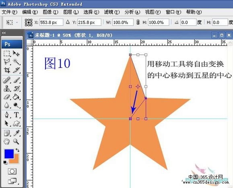This screenshot has width=233, height=188.
Task: Toggle the maintain aspect ratio chain link
Action: pyautogui.click(x=138, y=22)
